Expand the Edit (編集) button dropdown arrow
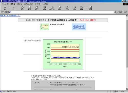The image size is (128, 93). point(86,8)
